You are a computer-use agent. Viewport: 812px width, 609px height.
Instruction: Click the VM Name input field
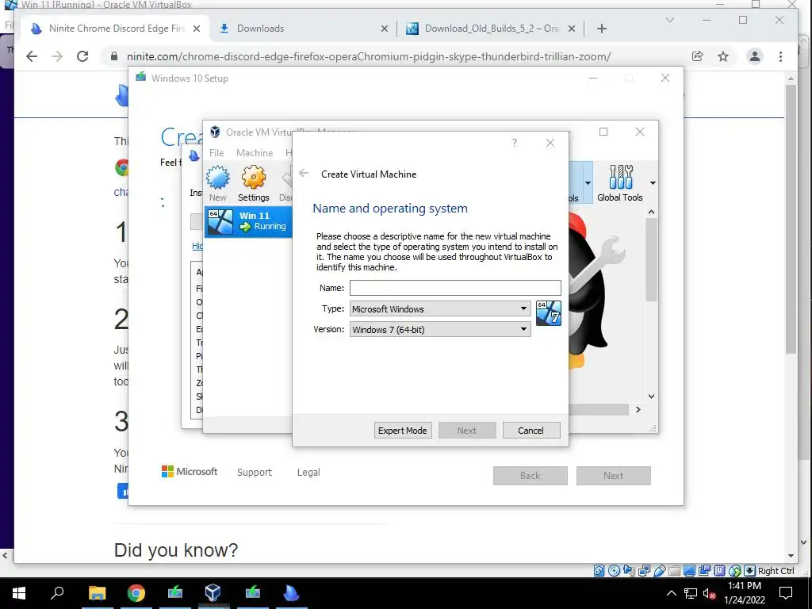(x=455, y=287)
